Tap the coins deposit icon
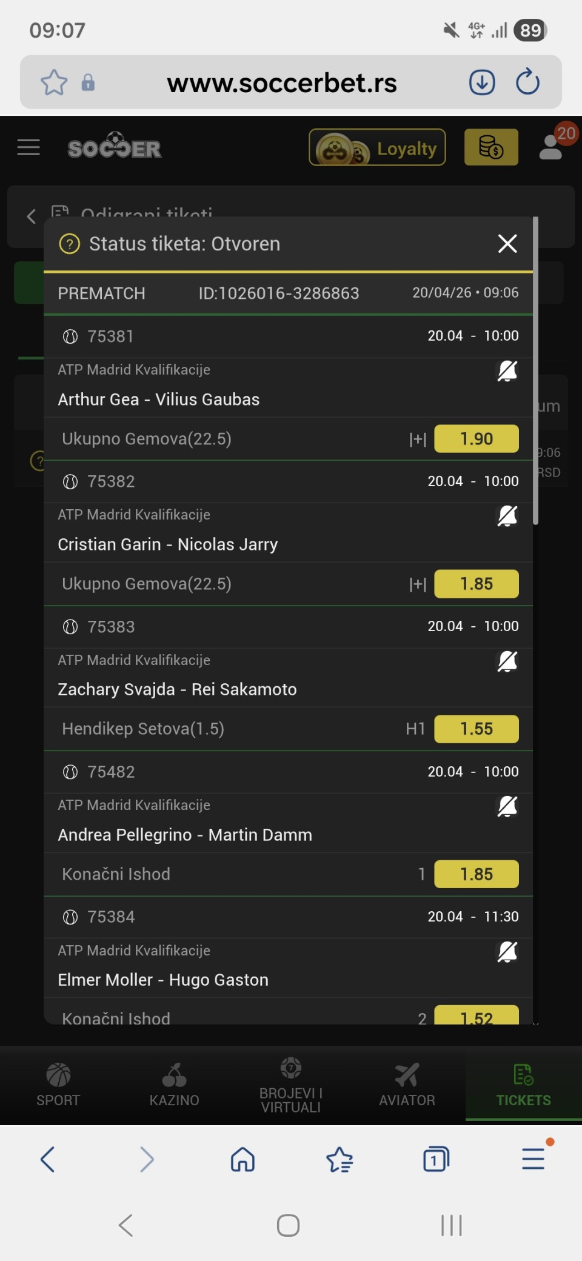The height and width of the screenshot is (1261, 582). [x=491, y=147]
